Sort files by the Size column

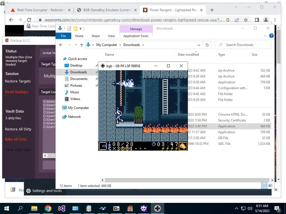254,55
